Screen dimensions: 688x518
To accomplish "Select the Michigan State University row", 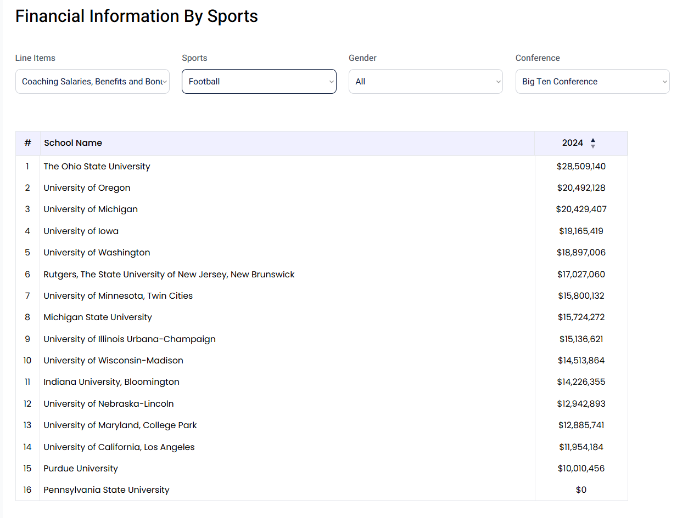I will click(98, 317).
